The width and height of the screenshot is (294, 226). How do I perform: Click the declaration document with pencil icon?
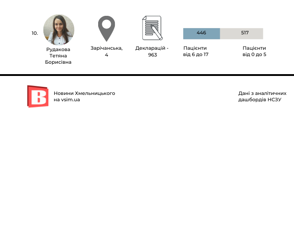(152, 28)
